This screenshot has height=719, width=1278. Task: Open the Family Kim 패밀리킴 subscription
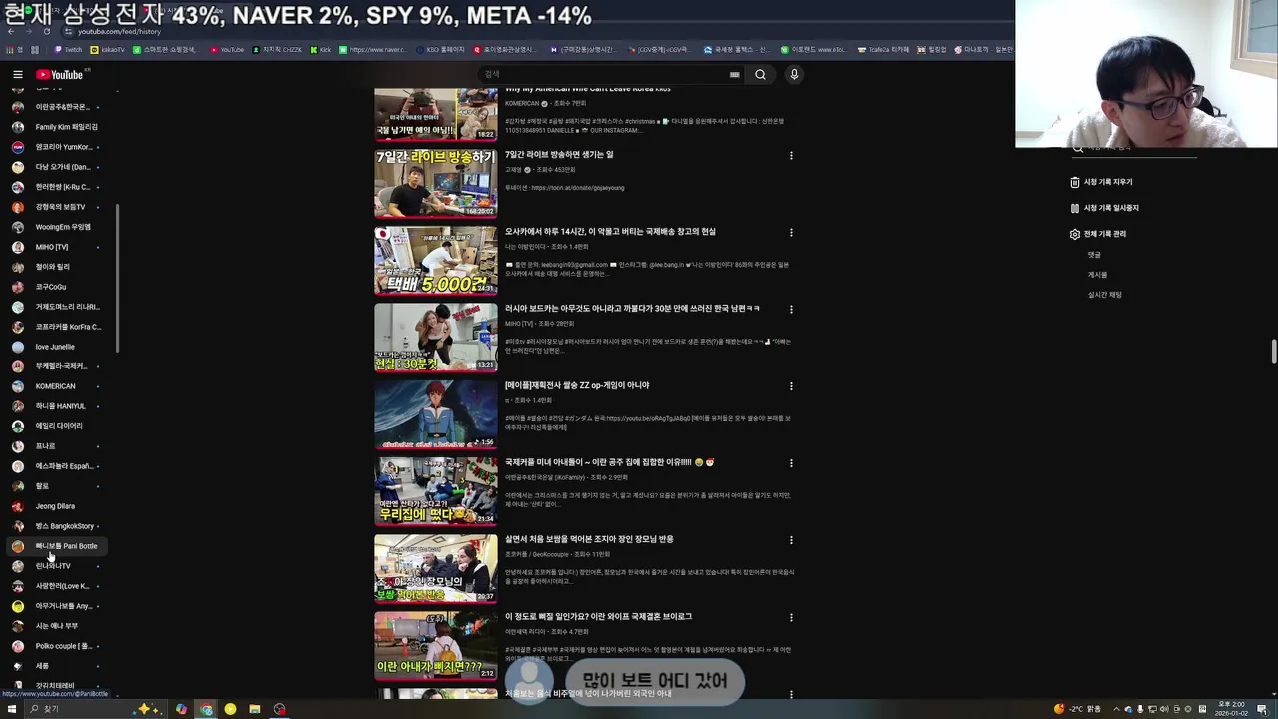coord(58,127)
